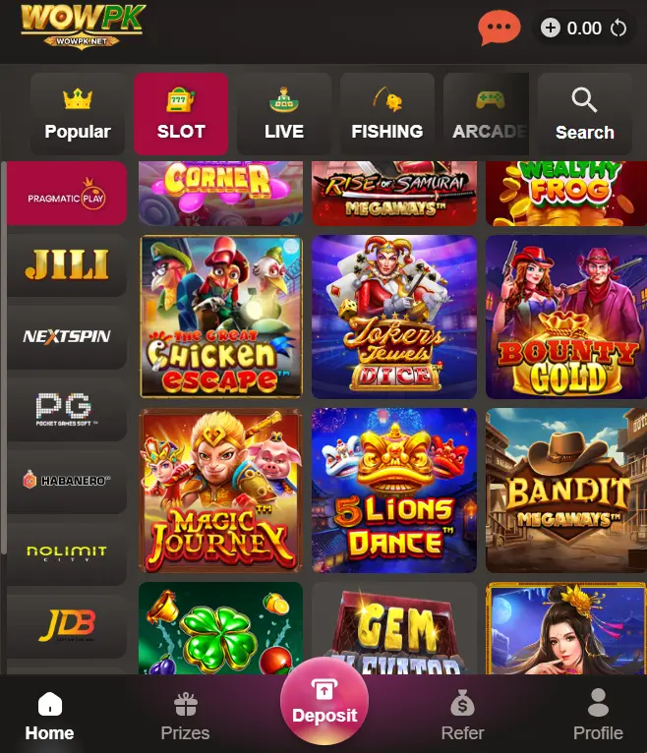
Task: Tap the pink Deposit button
Action: (x=324, y=702)
